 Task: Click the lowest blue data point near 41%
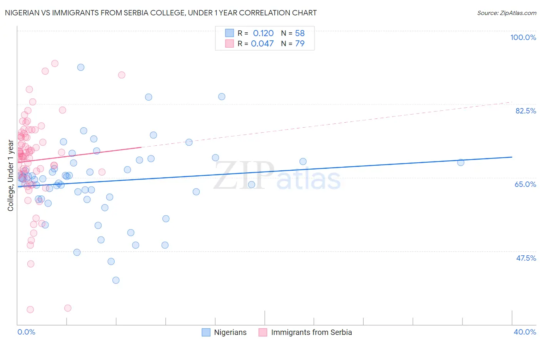(x=116, y=280)
